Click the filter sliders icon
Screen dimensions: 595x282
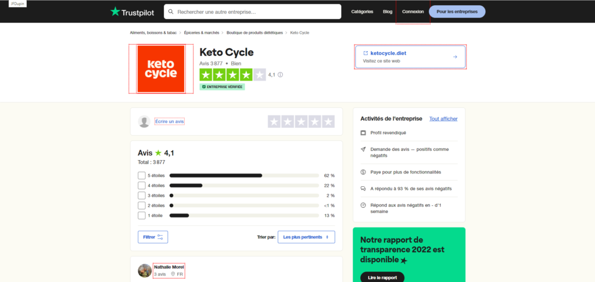(161, 237)
